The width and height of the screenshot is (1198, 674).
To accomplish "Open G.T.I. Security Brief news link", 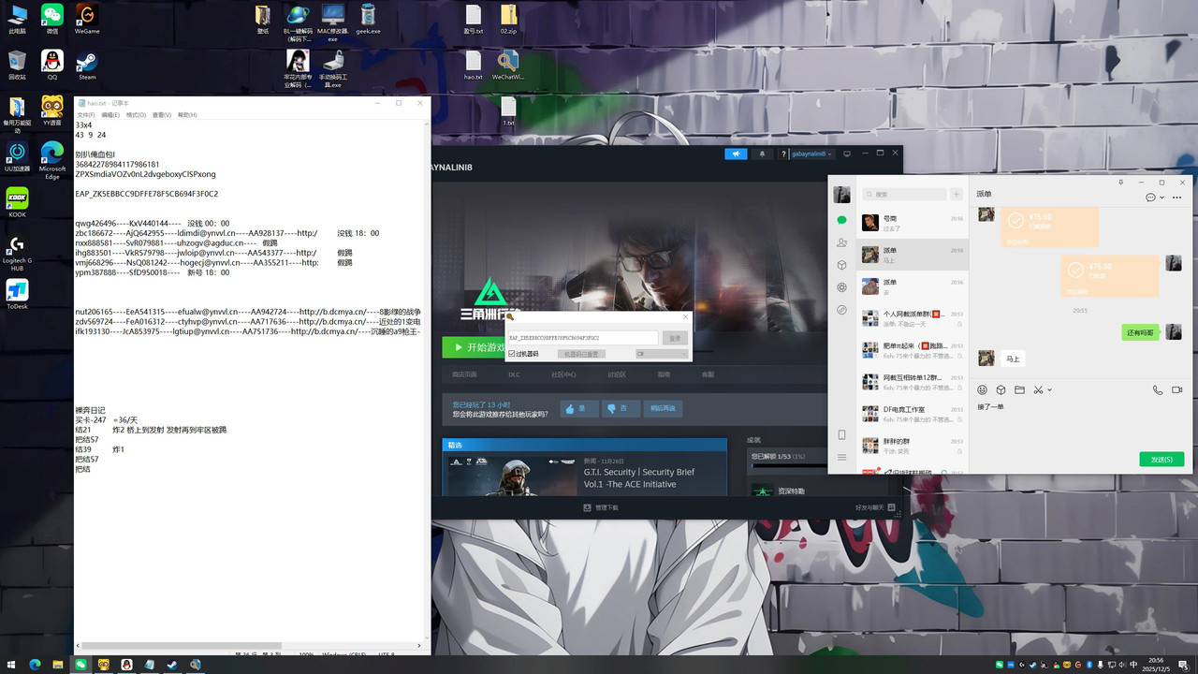I will coord(639,478).
